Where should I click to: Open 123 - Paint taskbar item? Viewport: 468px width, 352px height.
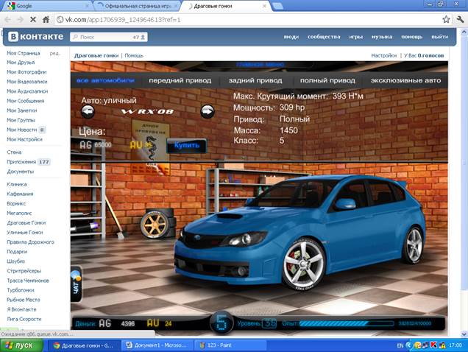(x=230, y=345)
